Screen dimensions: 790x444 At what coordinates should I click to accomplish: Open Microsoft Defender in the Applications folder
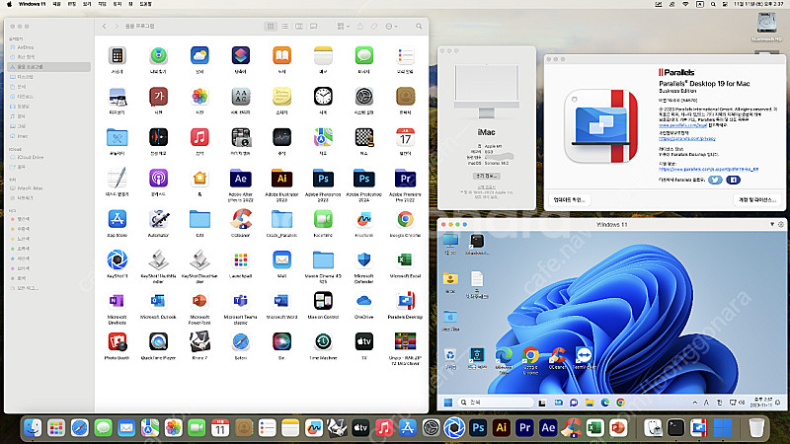[363, 260]
